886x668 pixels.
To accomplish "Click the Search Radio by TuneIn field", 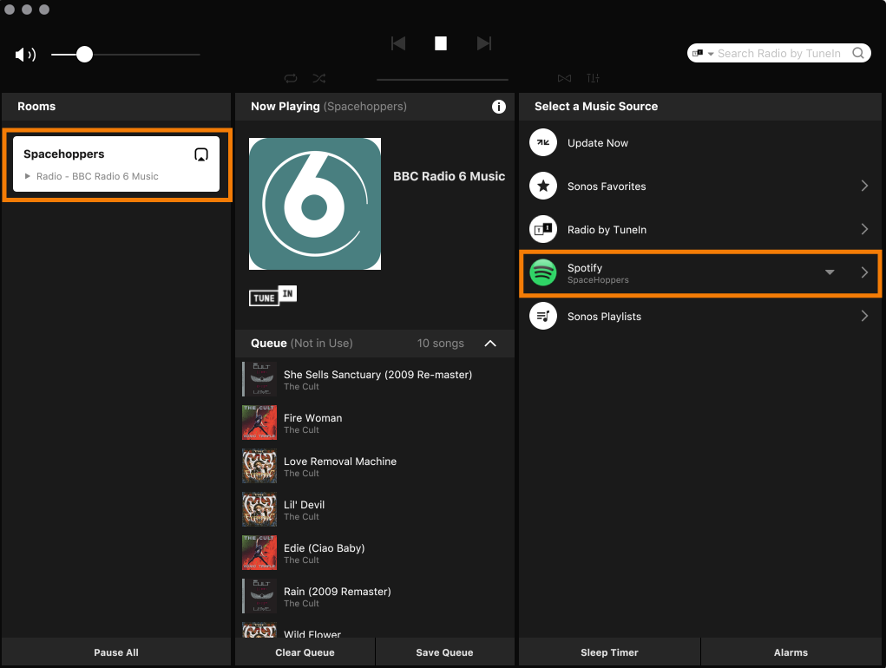I will (x=778, y=53).
